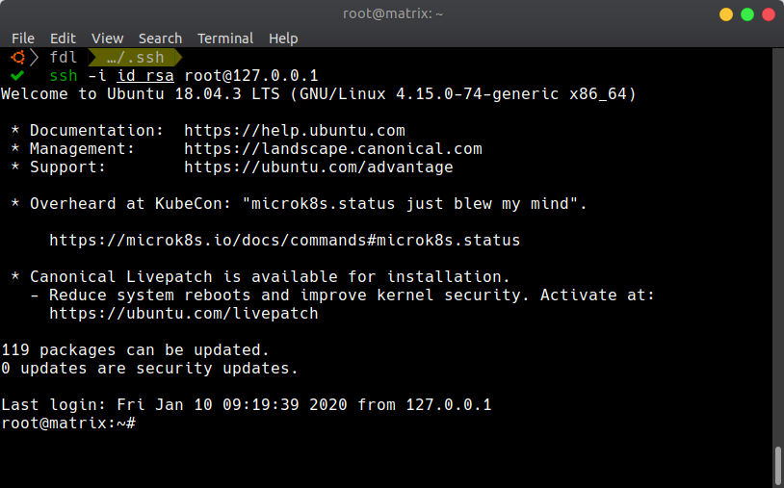Open the Help menu
The width and height of the screenshot is (784, 488).
point(283,39)
